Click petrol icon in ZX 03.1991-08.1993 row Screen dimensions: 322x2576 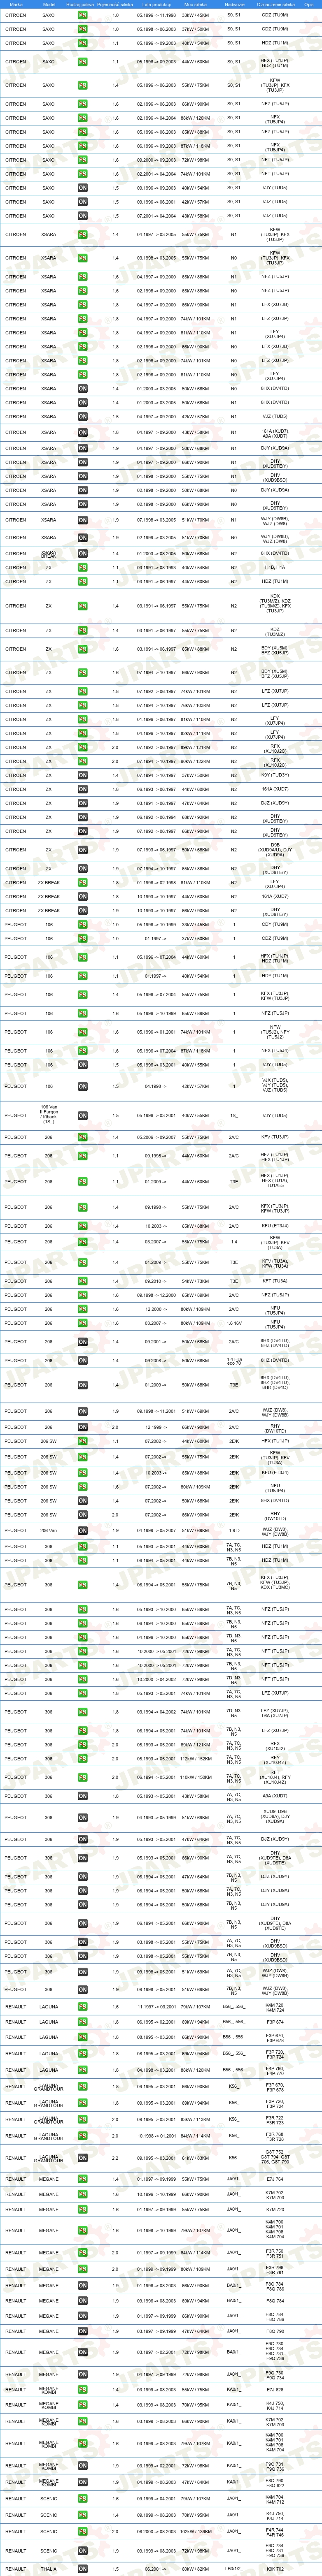coord(83,568)
